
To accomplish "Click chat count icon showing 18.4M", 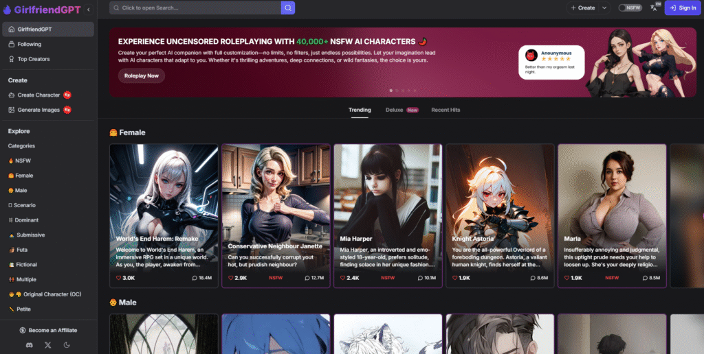I will [195, 278].
